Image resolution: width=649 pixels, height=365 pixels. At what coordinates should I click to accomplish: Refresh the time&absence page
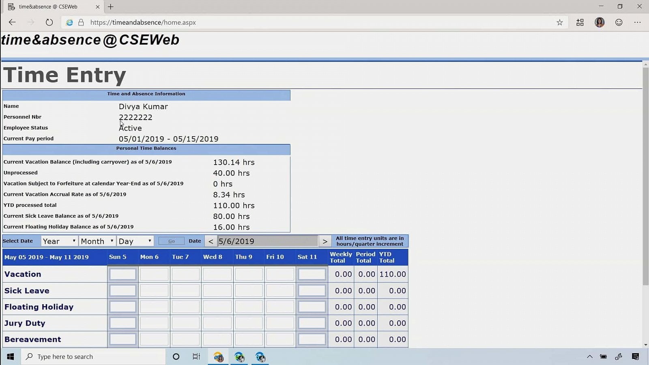tap(49, 22)
